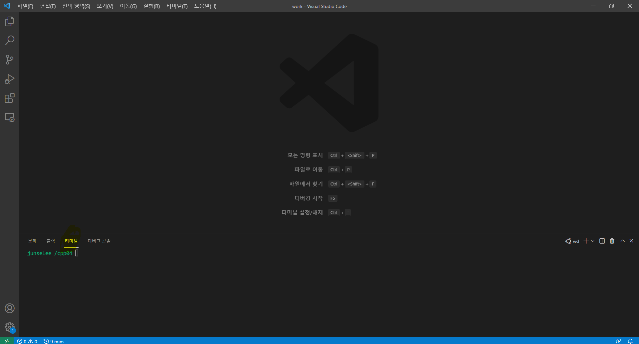Click the wsl terminal profile label
This screenshot has width=639, height=344.
point(572,241)
